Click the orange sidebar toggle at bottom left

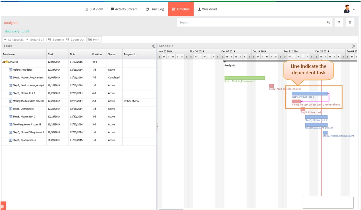(3, 206)
